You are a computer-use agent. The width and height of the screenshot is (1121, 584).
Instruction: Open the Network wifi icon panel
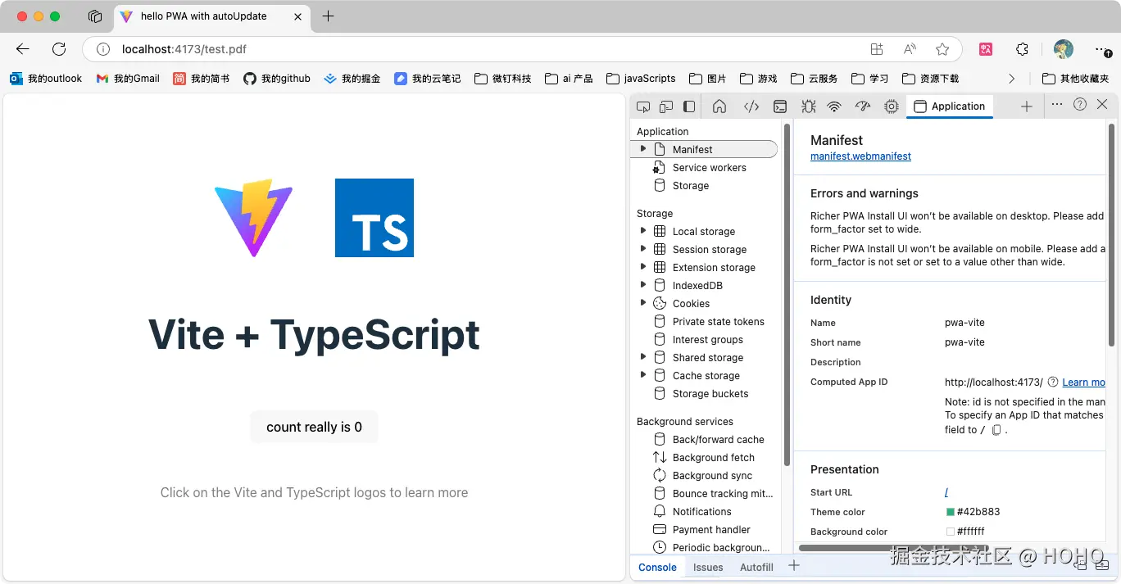(x=834, y=106)
